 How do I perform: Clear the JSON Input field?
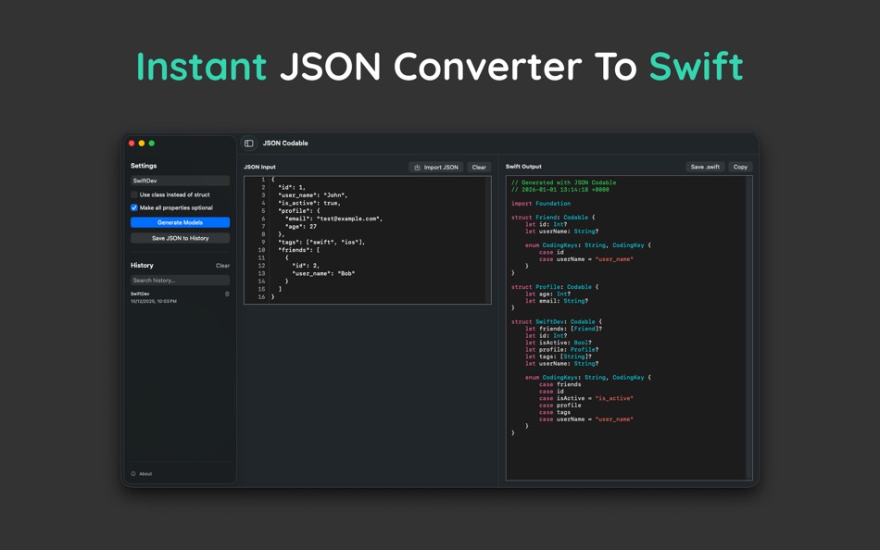coord(479,168)
